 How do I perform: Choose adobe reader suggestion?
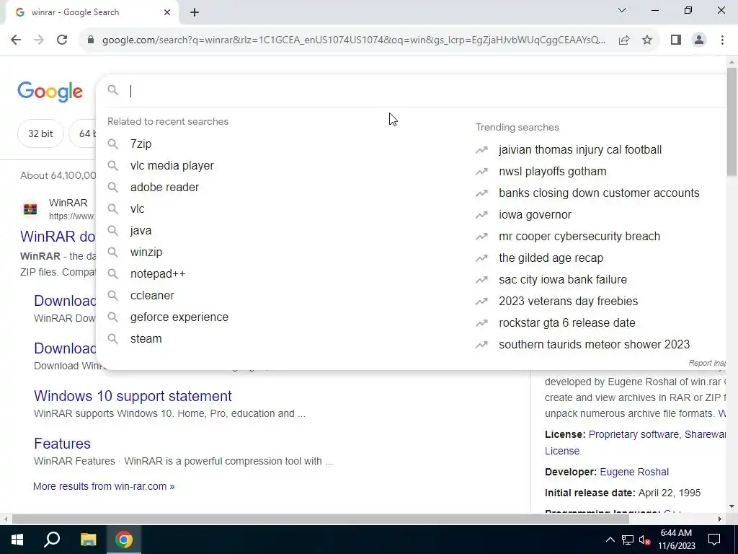[x=164, y=188]
